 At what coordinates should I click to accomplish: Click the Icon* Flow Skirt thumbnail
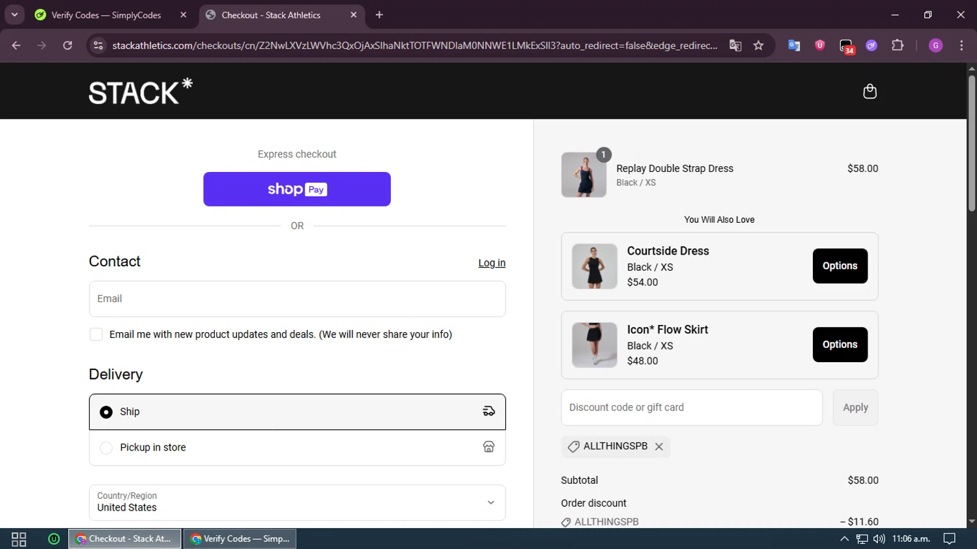(594, 345)
